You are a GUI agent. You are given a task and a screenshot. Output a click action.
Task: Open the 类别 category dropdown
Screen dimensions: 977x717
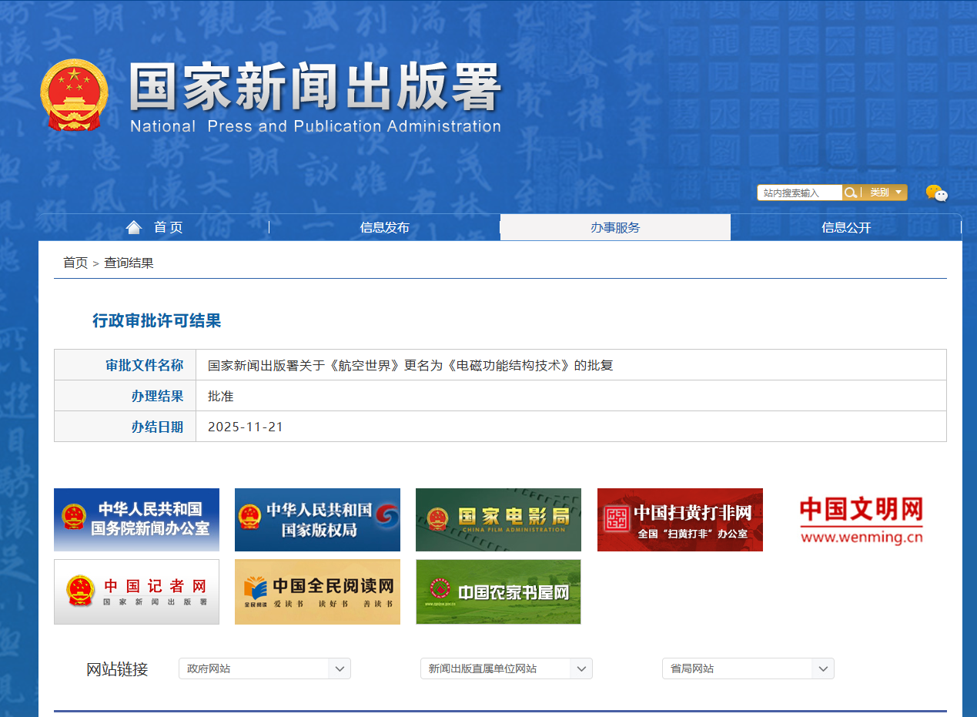click(x=885, y=193)
